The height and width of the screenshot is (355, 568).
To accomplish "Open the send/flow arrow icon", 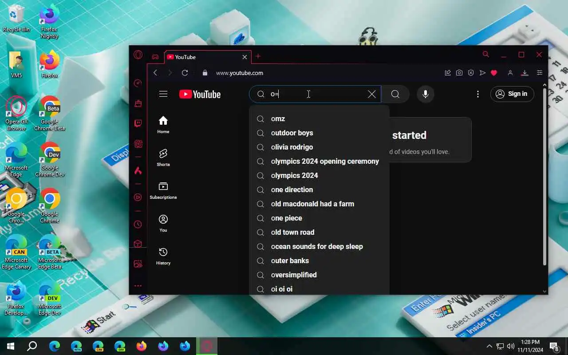I will click(x=482, y=73).
